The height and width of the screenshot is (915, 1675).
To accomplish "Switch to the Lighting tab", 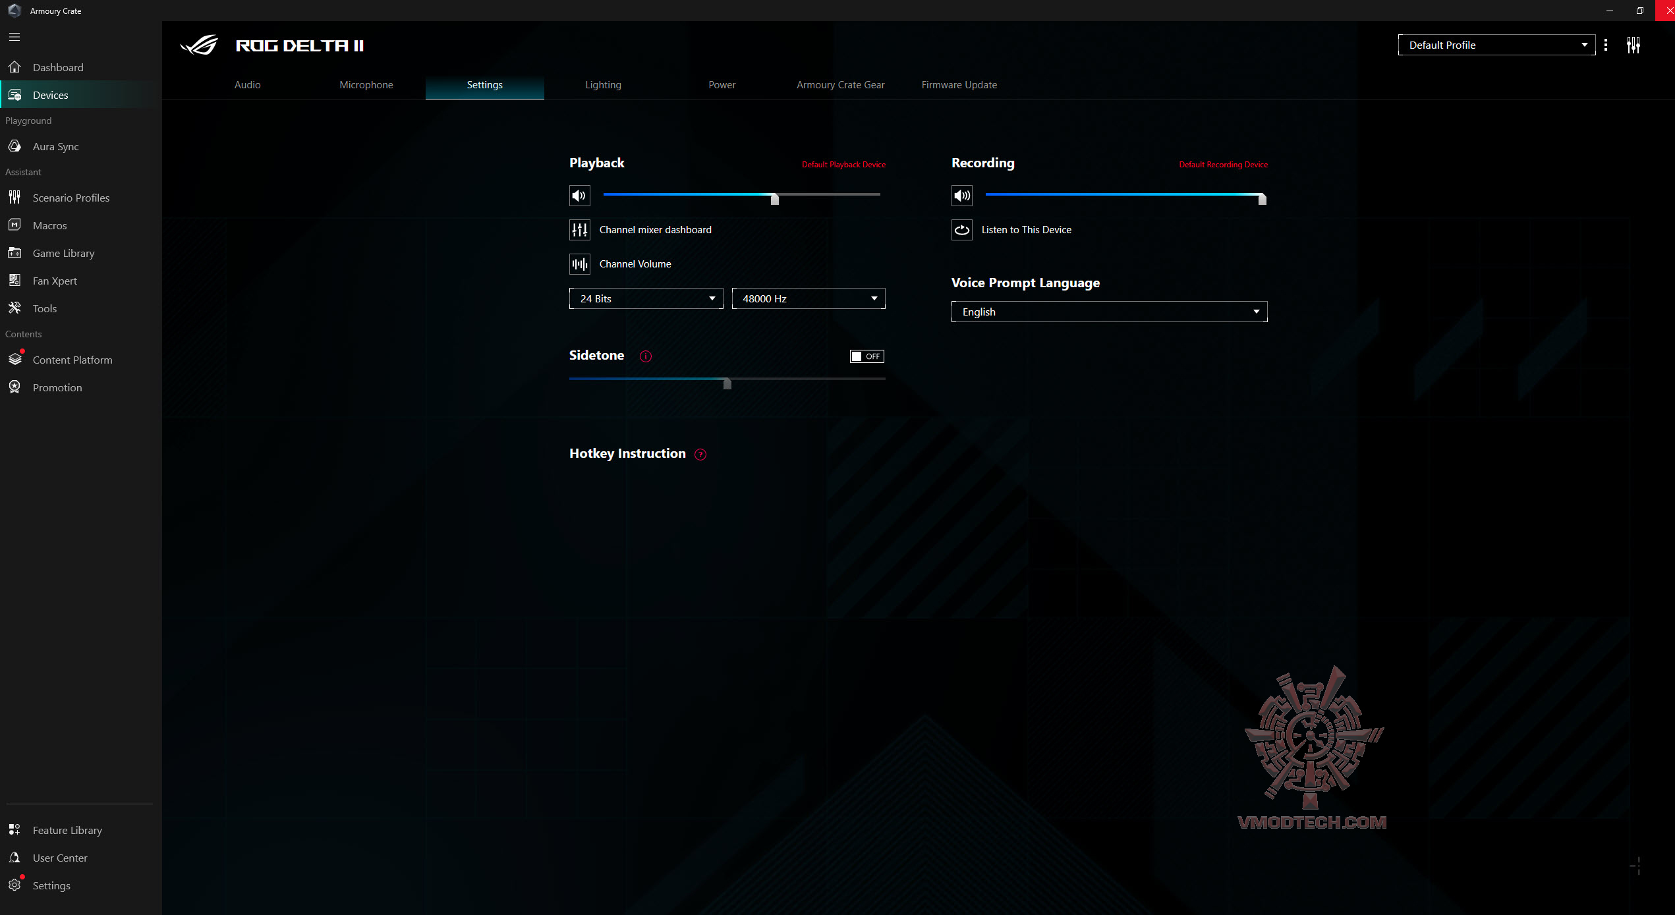I will (603, 85).
